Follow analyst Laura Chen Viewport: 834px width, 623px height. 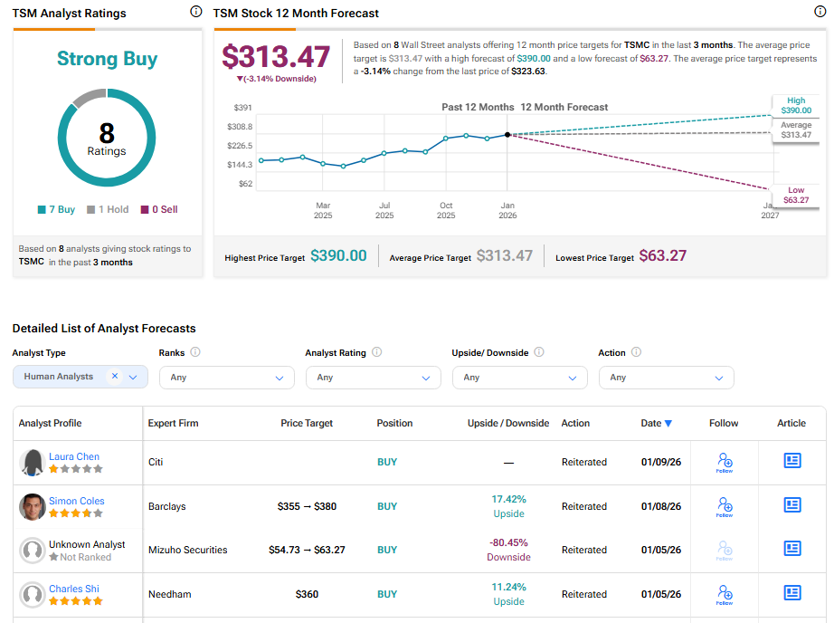(724, 462)
